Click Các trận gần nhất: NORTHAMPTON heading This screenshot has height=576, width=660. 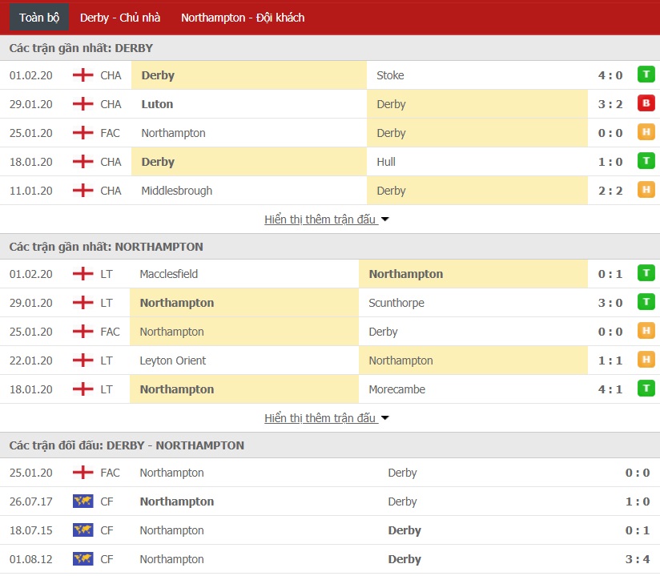pyautogui.click(x=106, y=247)
